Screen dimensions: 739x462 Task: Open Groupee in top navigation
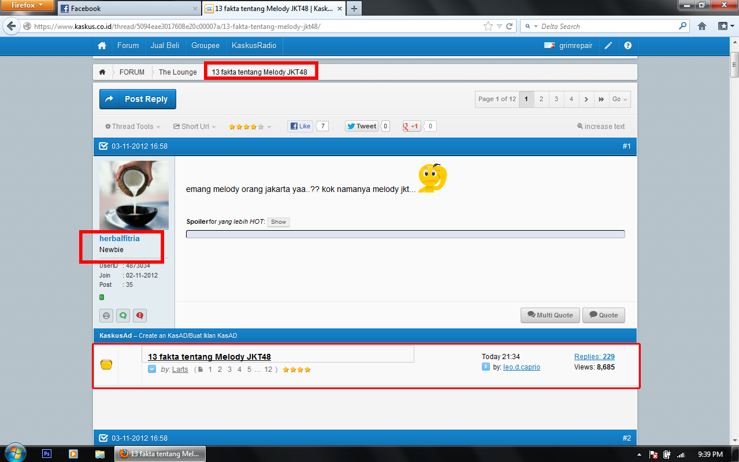[x=206, y=46]
